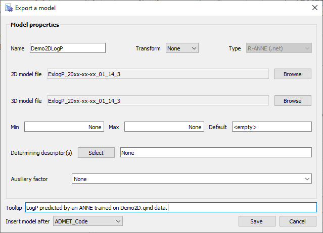Close the Export a model dialog
This screenshot has height=233, width=323.
pos(315,8)
